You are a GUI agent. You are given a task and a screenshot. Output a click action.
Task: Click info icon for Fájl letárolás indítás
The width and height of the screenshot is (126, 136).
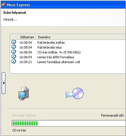(14, 42)
